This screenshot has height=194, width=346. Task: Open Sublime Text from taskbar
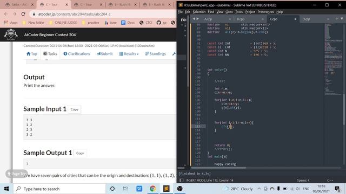tap(166, 189)
